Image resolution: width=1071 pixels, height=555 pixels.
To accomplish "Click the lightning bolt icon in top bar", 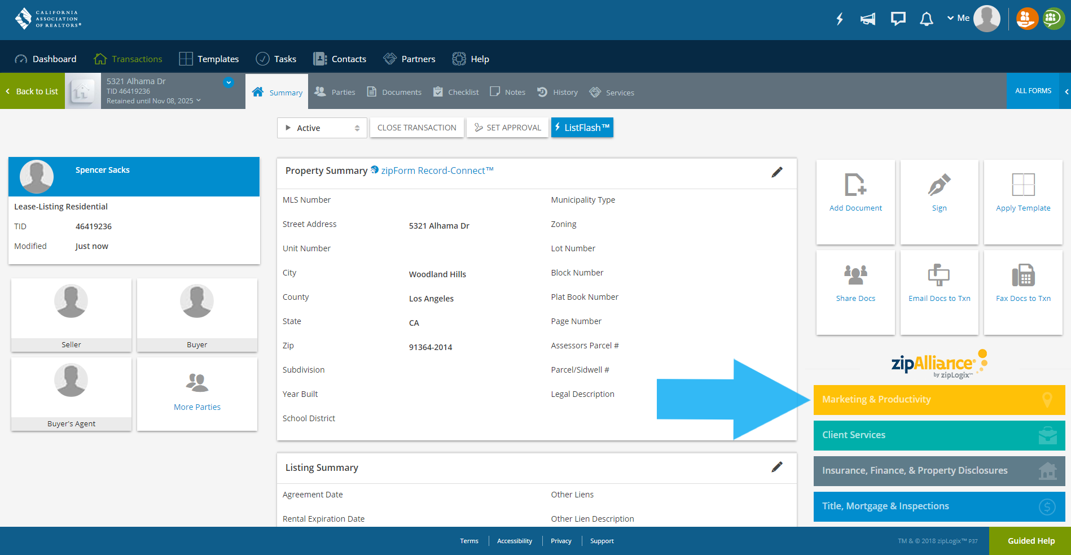I will [839, 19].
